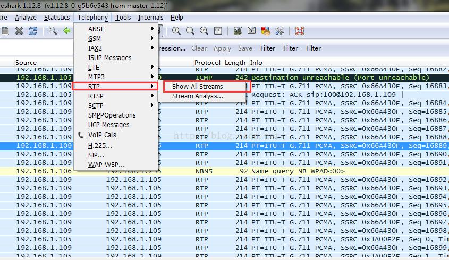
Task: Reload the capture file icon
Action: (33, 31)
